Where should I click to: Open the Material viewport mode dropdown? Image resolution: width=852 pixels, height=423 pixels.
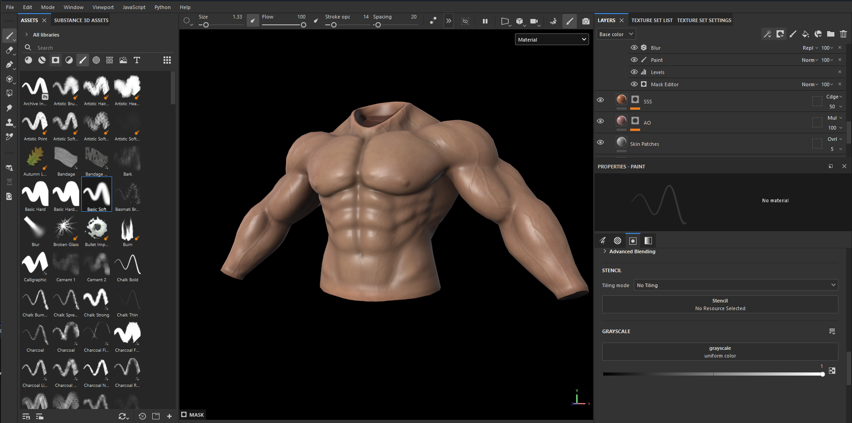(x=552, y=40)
